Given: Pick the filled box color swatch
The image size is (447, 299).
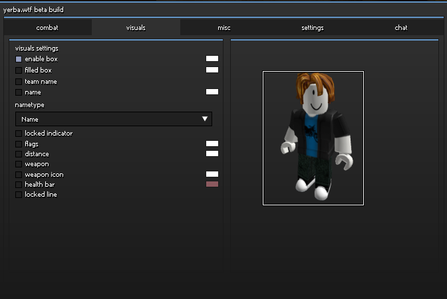Looking at the screenshot, I should point(212,70).
